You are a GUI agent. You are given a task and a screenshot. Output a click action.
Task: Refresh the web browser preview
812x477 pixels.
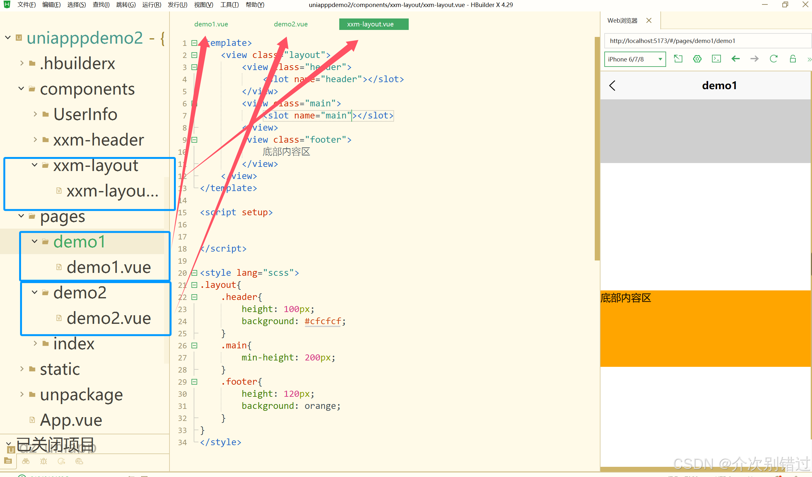coord(773,59)
